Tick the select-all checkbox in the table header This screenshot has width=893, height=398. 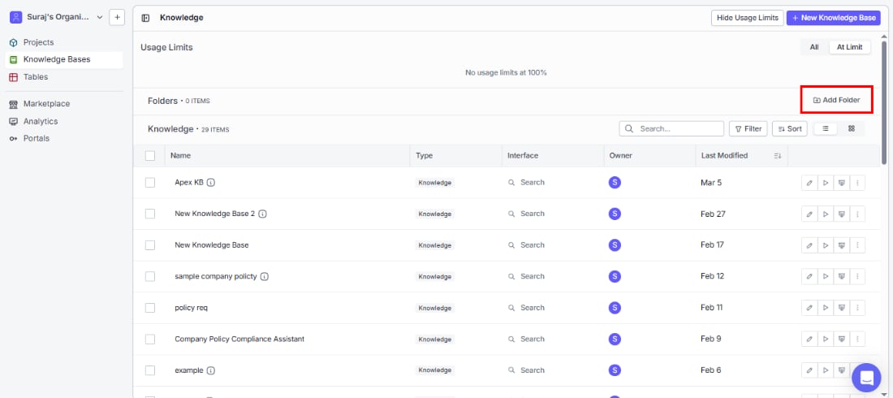(x=150, y=156)
